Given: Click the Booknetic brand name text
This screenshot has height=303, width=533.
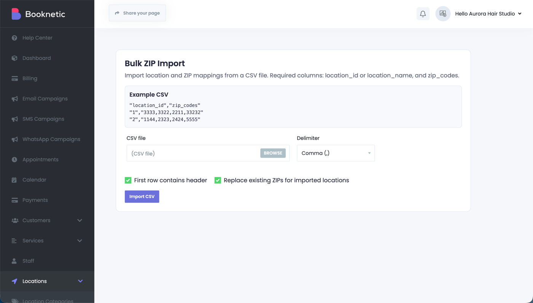Looking at the screenshot, I should pos(45,14).
